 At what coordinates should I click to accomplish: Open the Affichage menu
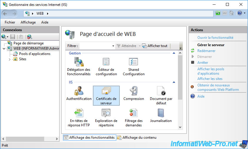(28, 22)
